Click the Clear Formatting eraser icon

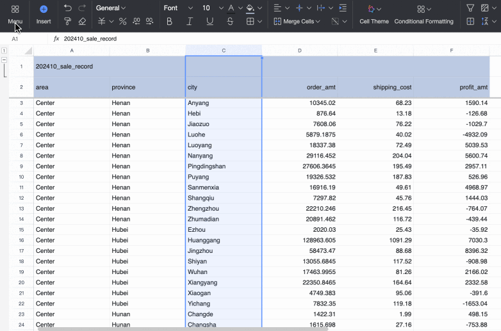[82, 21]
